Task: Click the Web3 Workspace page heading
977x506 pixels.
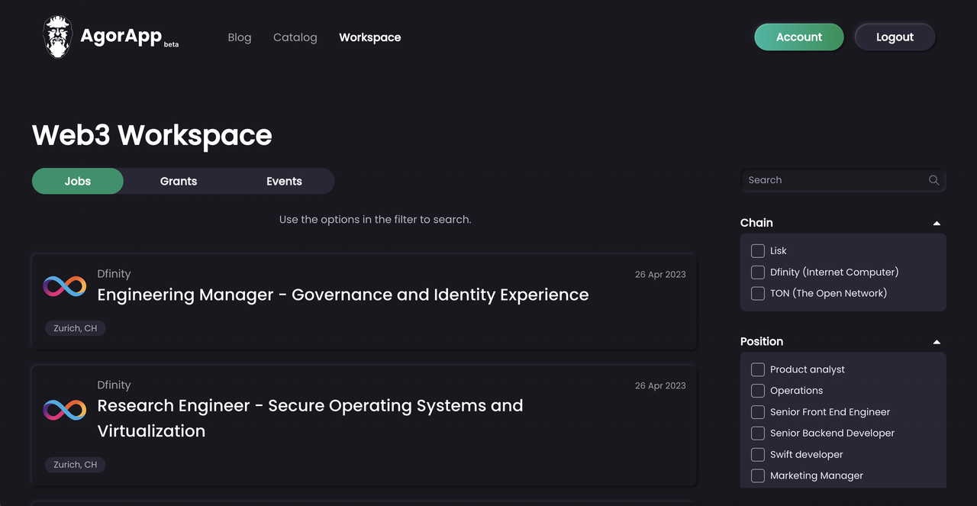Action: 152,135
